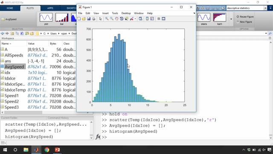Enable the Rotate 3D tool

point(122,19)
